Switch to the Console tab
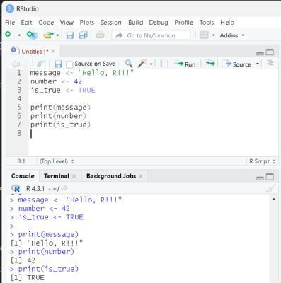Viewport: 281px width, 283px height. tap(23, 176)
